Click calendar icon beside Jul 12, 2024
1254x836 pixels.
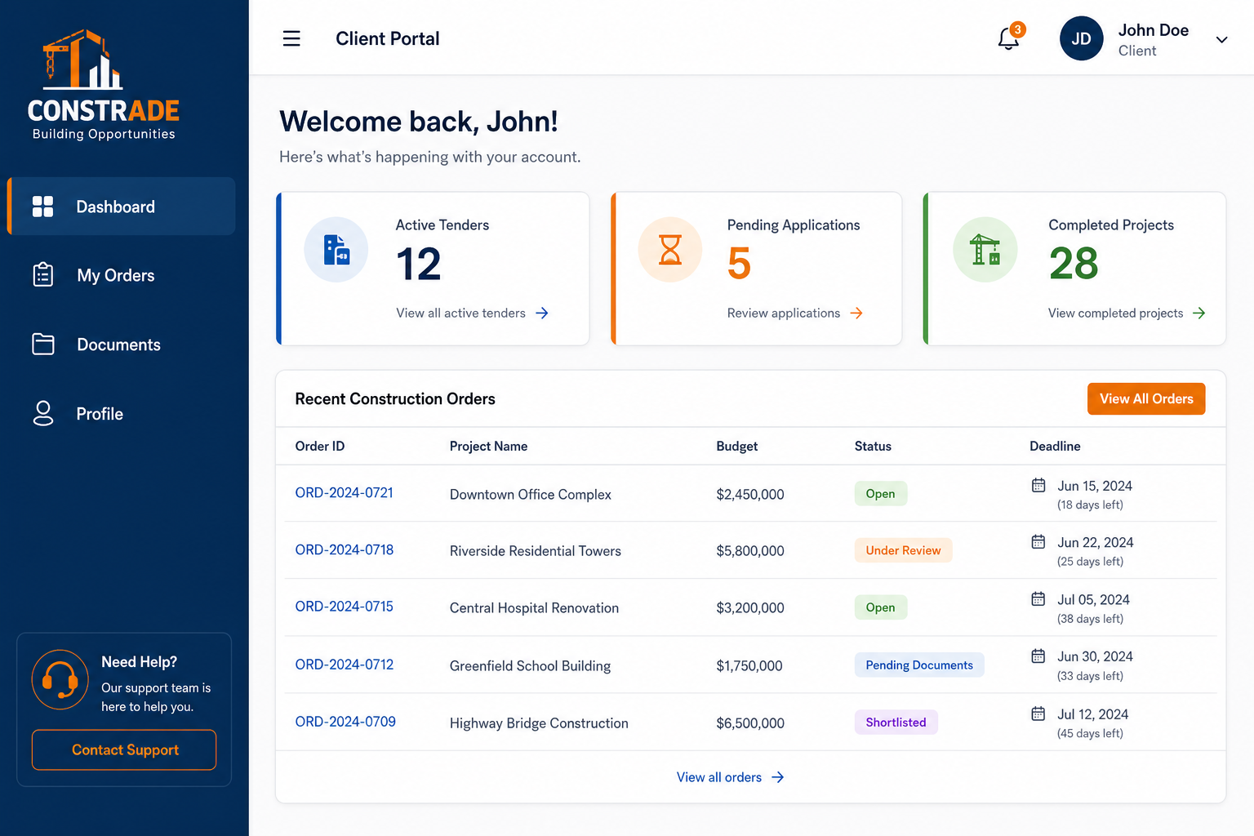click(x=1038, y=714)
